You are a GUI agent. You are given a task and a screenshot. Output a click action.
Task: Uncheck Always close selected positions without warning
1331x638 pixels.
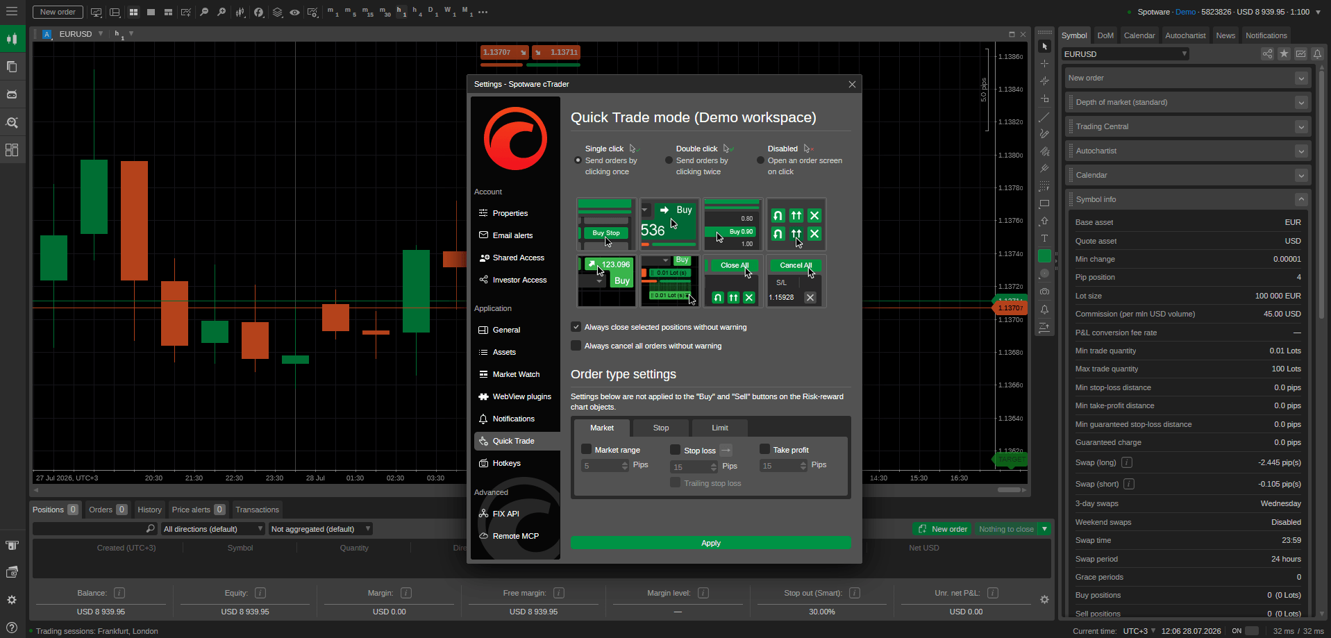point(576,327)
